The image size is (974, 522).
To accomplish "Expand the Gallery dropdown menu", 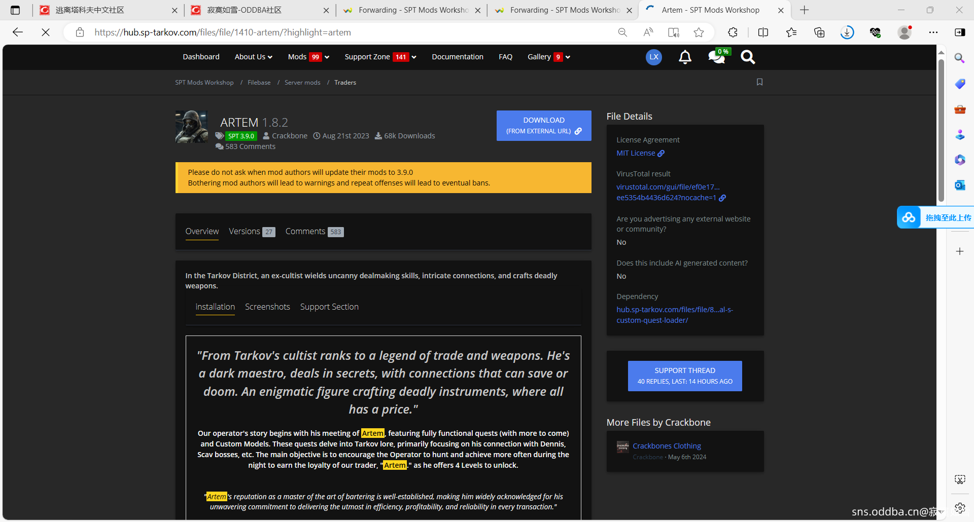I will pos(548,57).
